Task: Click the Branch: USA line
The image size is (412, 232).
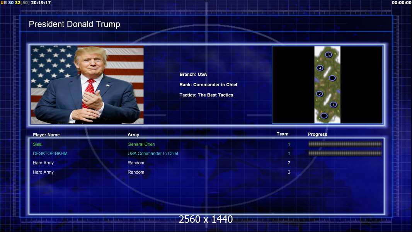Action: (x=193, y=74)
